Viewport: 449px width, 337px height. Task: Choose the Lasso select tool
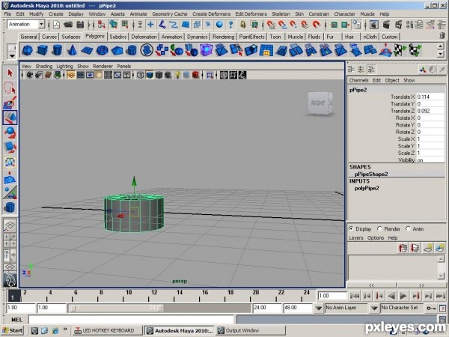tap(10, 88)
